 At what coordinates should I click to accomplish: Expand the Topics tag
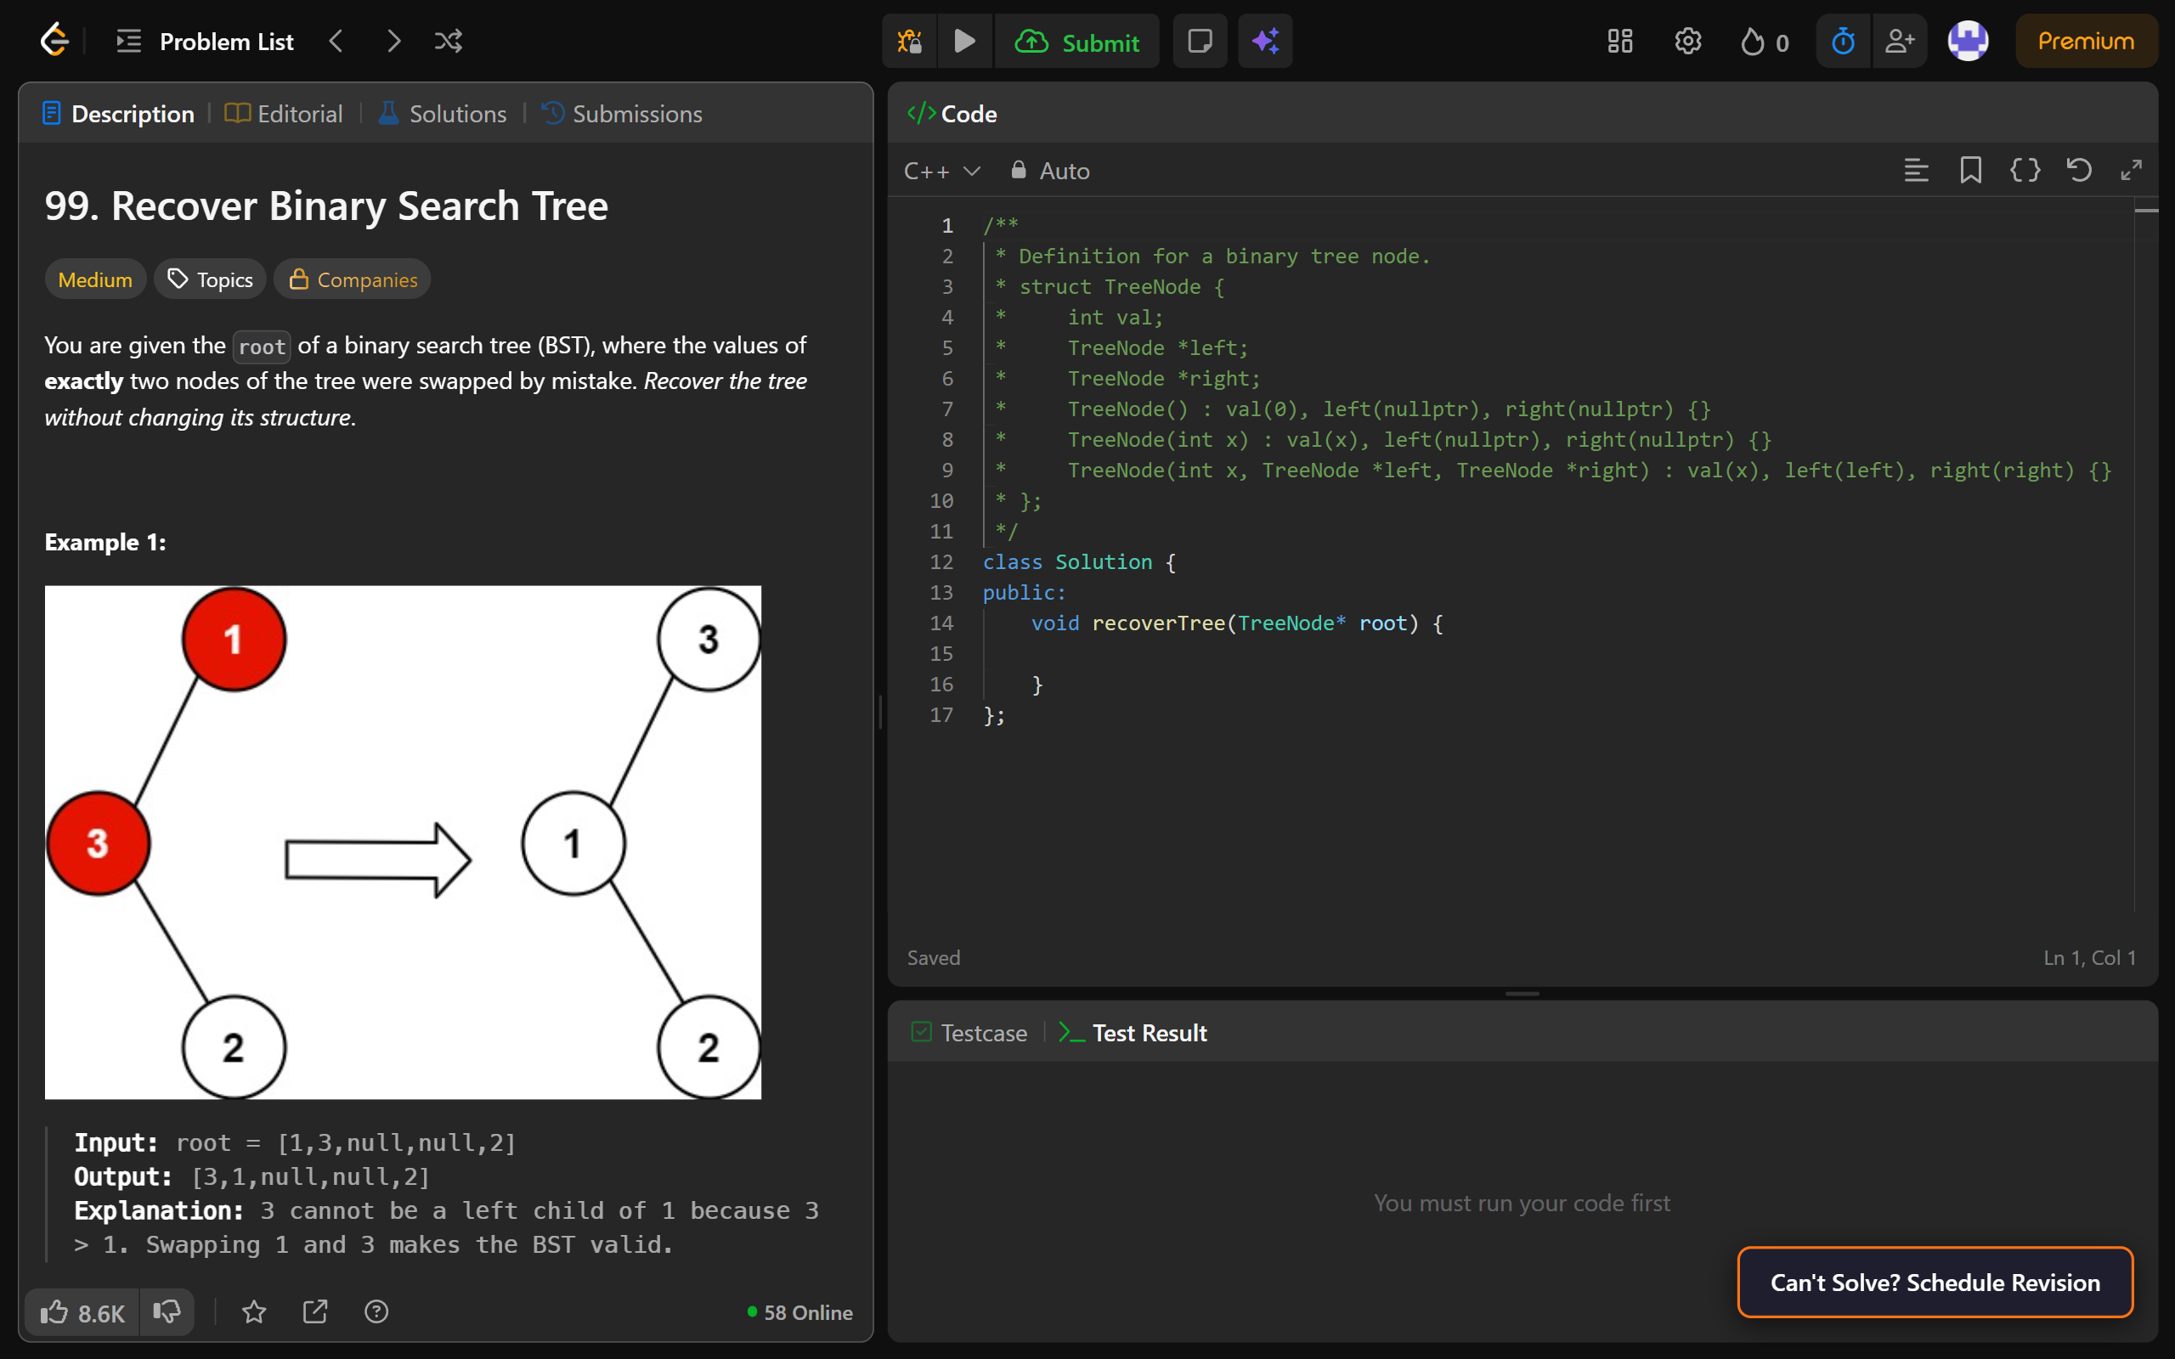coord(211,279)
